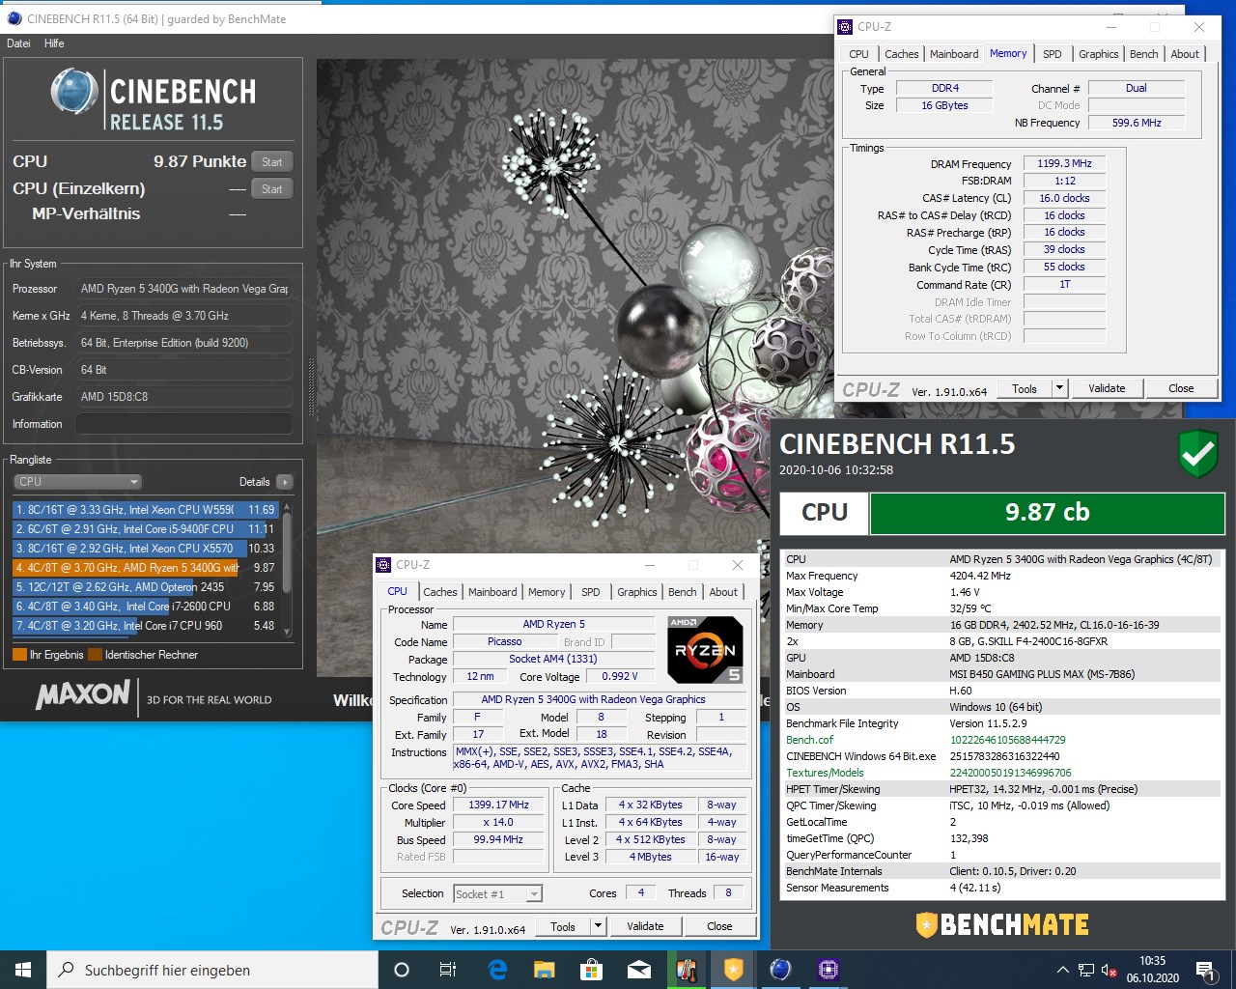Open the CPU ranking category dropdown
Screen dimensions: 1236x989
pos(77,481)
